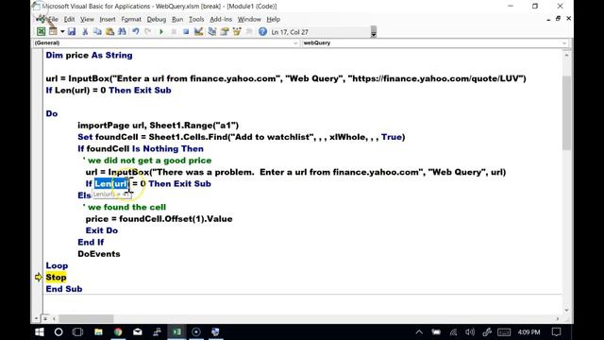The width and height of the screenshot is (604, 340).
Task: Switch to Full Module View button
Action: pos(45,318)
